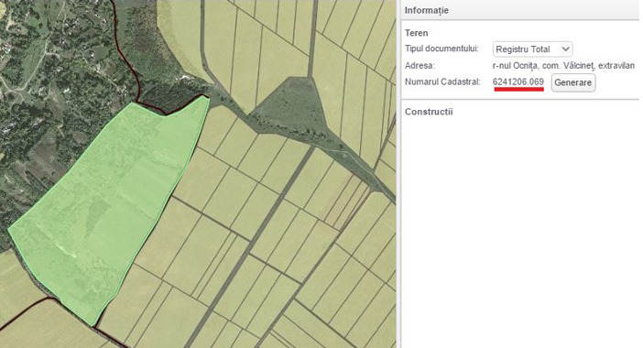643x348 pixels.
Task: Click the Tipul documentului label
Action: click(x=441, y=49)
